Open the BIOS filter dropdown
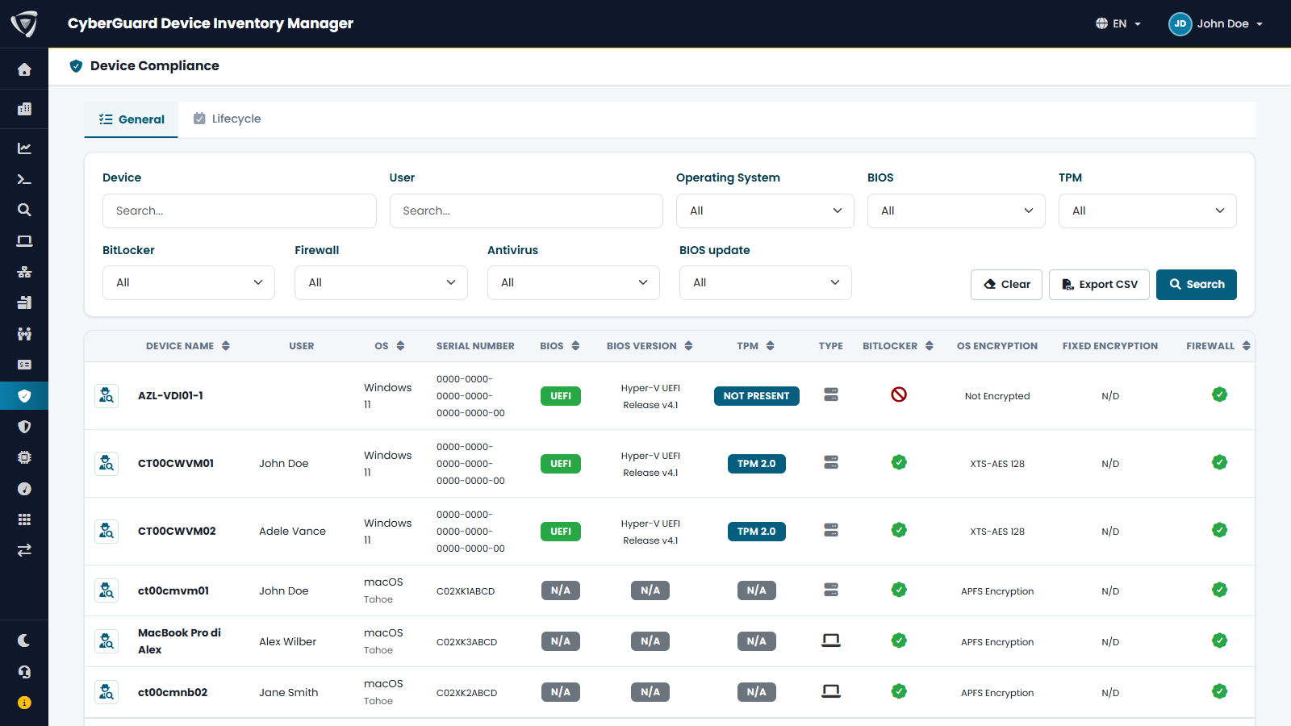This screenshot has width=1291, height=726. [956, 211]
